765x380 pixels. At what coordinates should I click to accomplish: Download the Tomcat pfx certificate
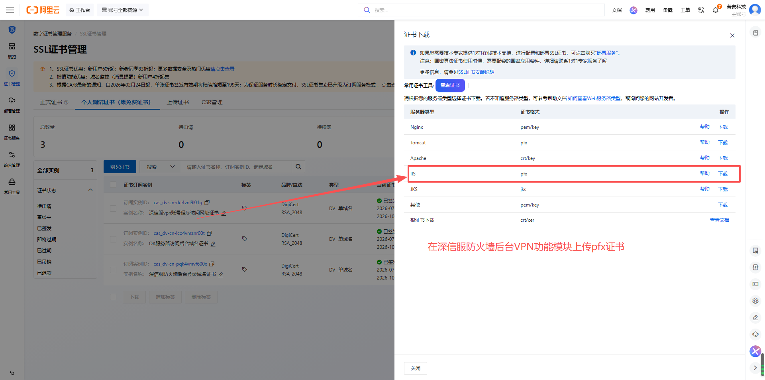723,143
